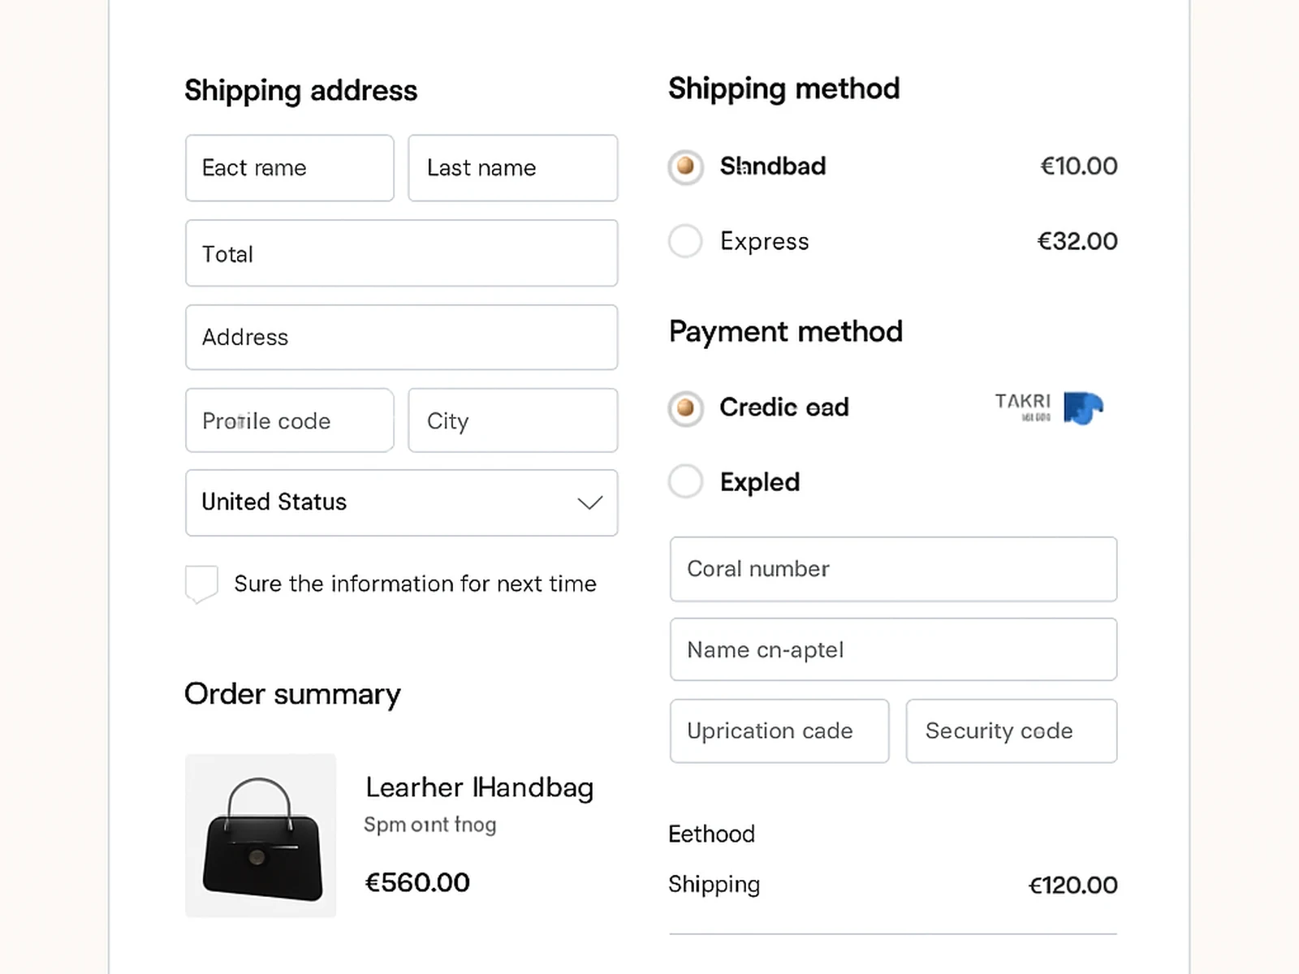
Task: Click the Shipping method section heading
Action: click(784, 88)
